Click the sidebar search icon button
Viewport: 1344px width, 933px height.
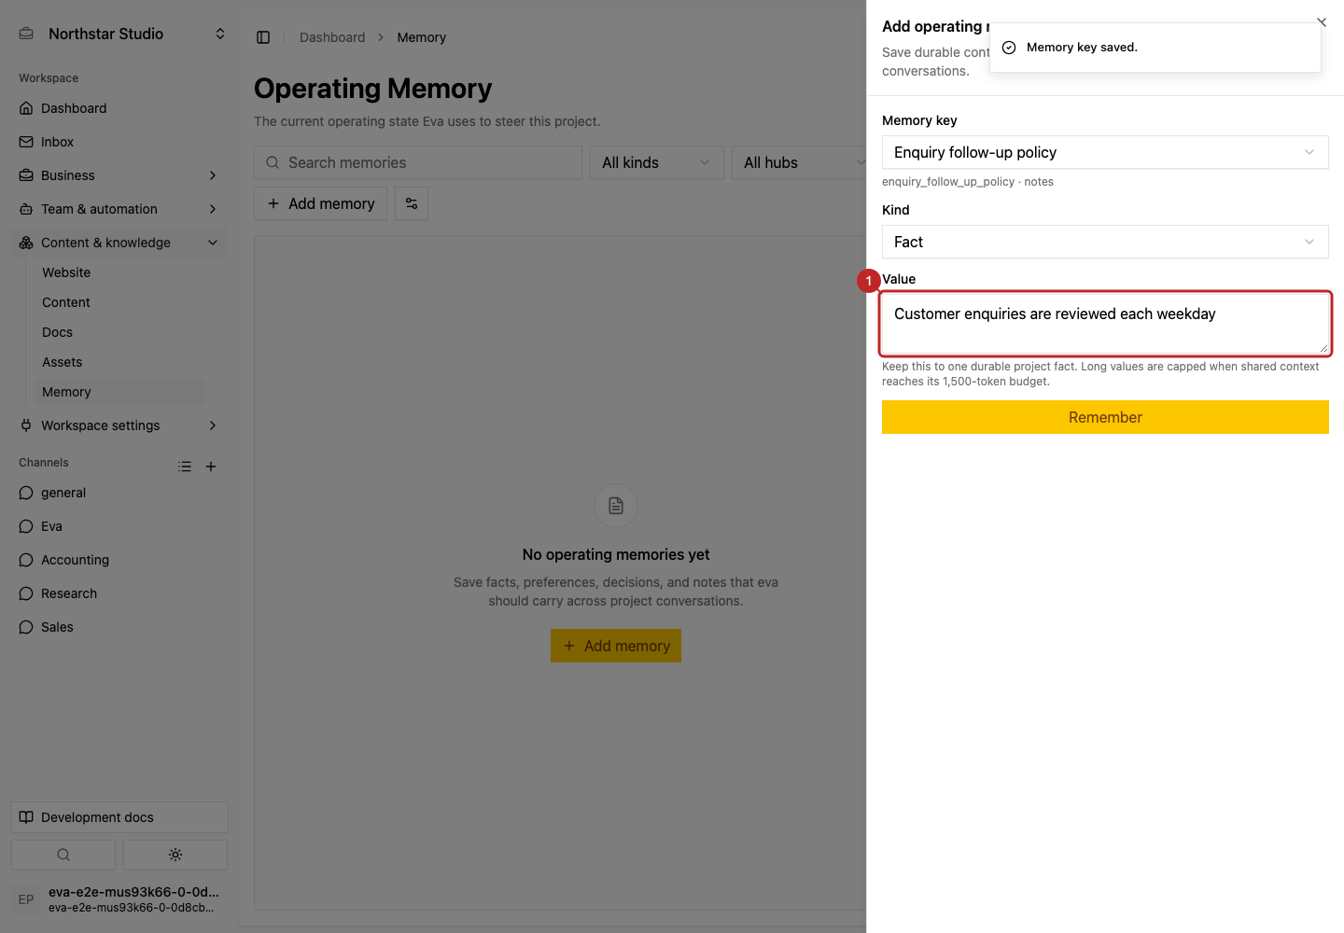(63, 855)
